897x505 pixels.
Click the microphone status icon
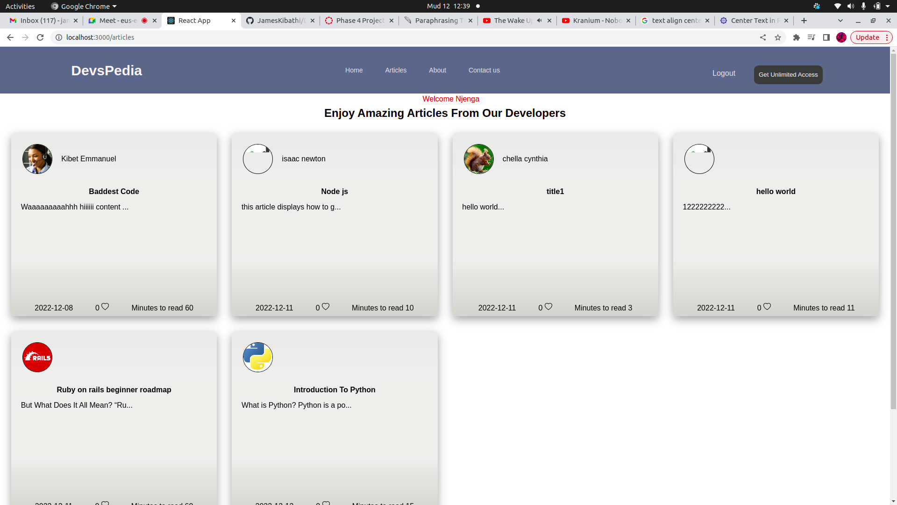(x=864, y=6)
